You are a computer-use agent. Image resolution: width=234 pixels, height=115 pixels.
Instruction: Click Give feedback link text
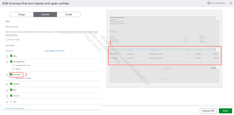[x=218, y=3]
